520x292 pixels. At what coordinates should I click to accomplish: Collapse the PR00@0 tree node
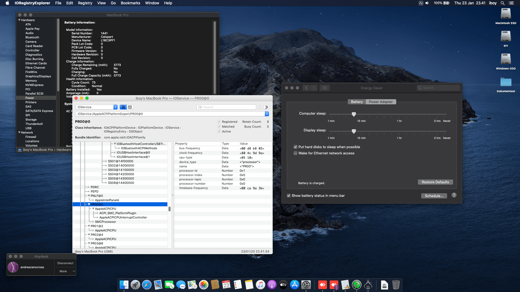(89, 204)
